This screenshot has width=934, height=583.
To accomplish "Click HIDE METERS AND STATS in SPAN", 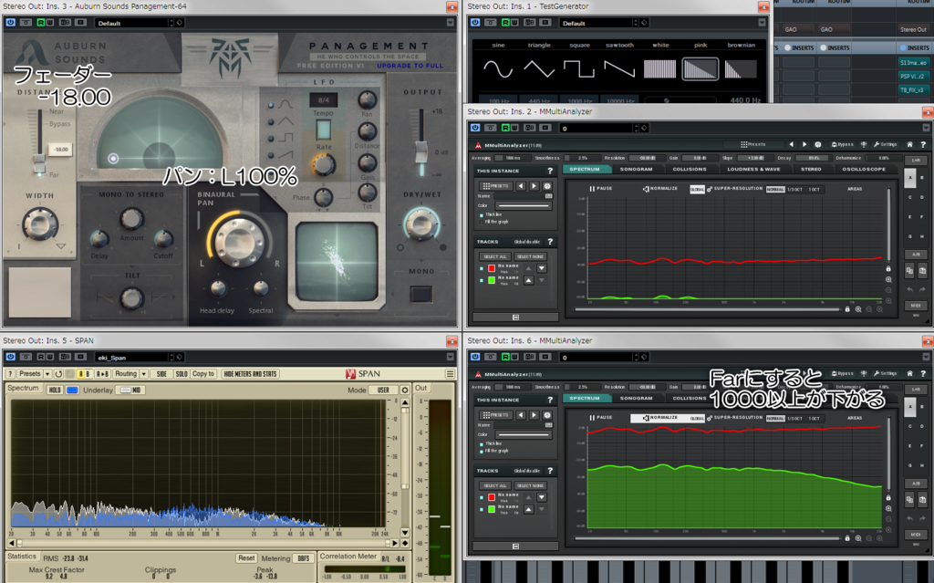I will pos(250,374).
